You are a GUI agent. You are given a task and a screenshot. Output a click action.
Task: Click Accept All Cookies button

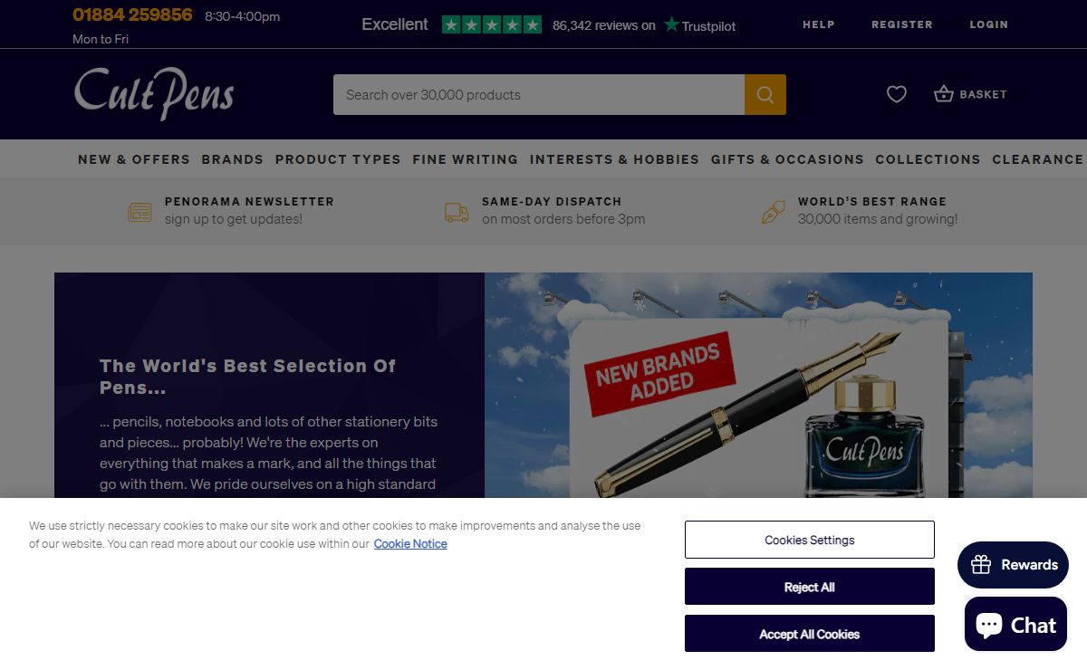[x=810, y=634]
